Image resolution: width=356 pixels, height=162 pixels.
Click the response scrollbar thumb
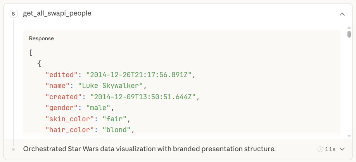(349, 34)
